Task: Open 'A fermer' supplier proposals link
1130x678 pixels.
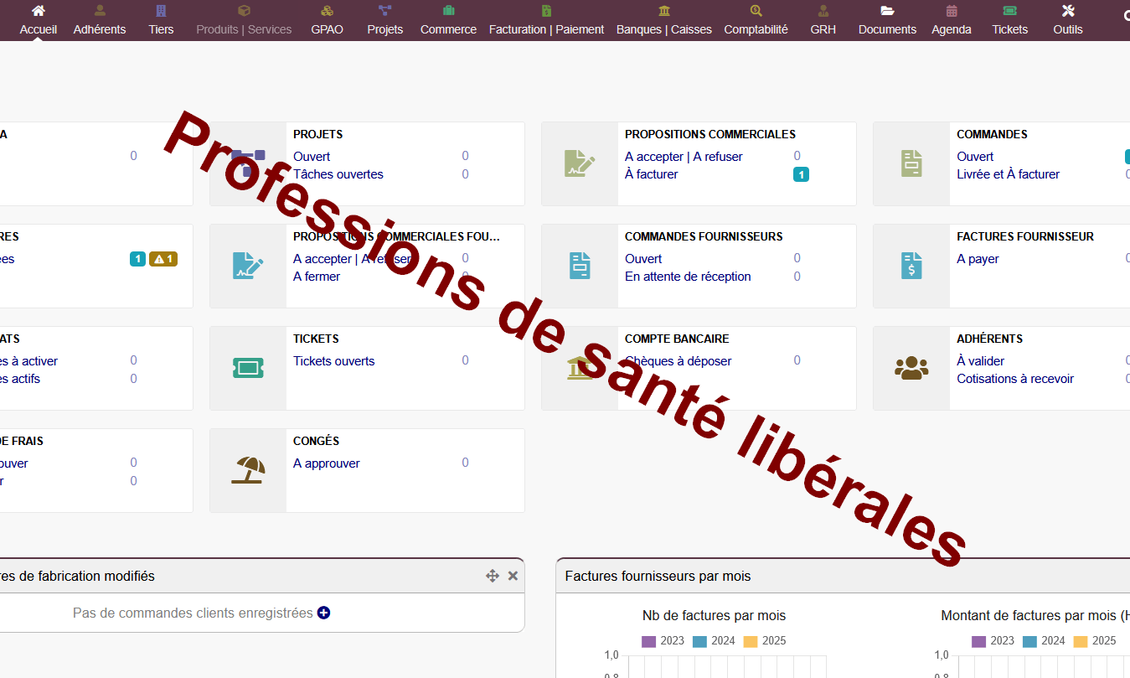Action: (317, 277)
